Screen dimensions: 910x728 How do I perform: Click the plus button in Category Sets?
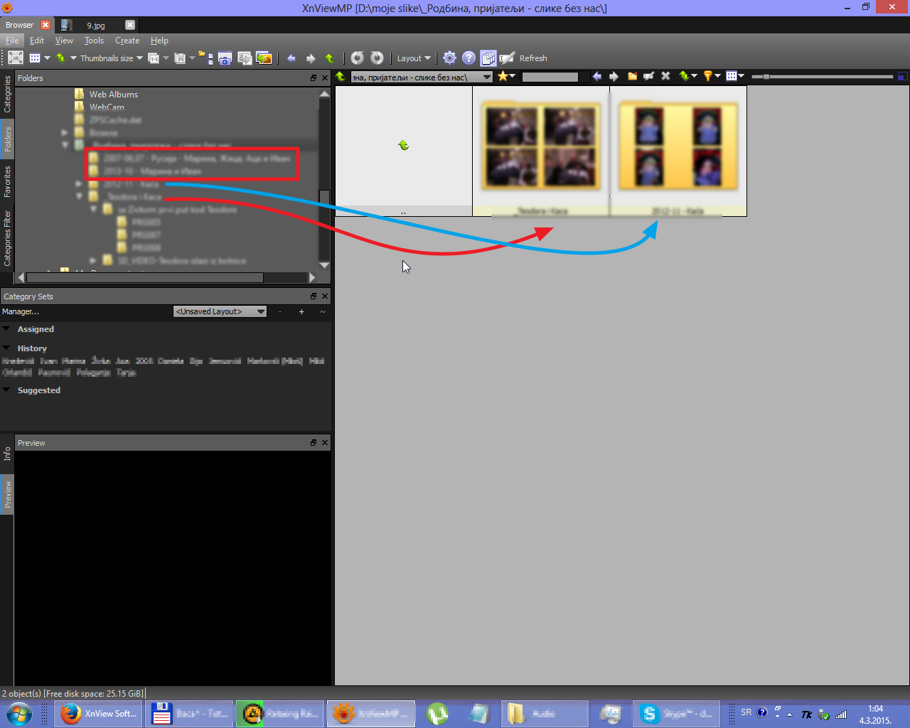pyautogui.click(x=301, y=311)
